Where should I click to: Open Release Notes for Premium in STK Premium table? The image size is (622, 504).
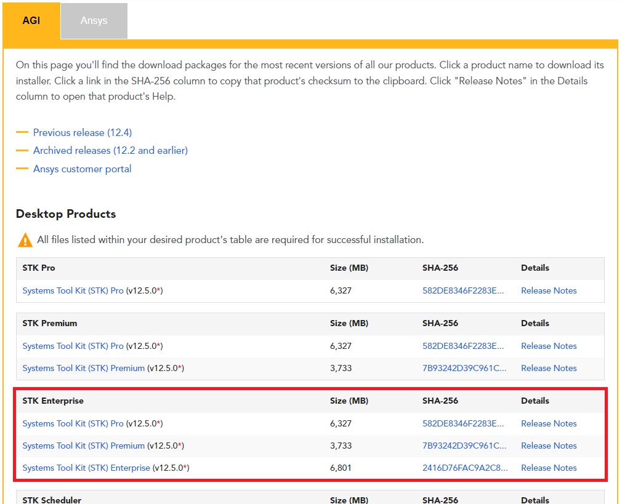[548, 368]
